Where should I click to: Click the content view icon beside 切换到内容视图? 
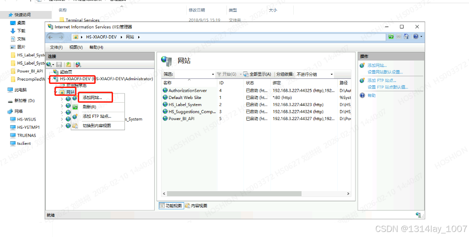(75, 126)
